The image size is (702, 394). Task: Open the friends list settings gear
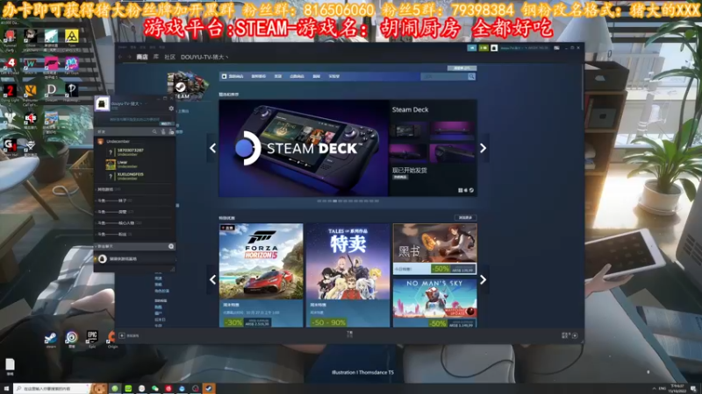(171, 108)
